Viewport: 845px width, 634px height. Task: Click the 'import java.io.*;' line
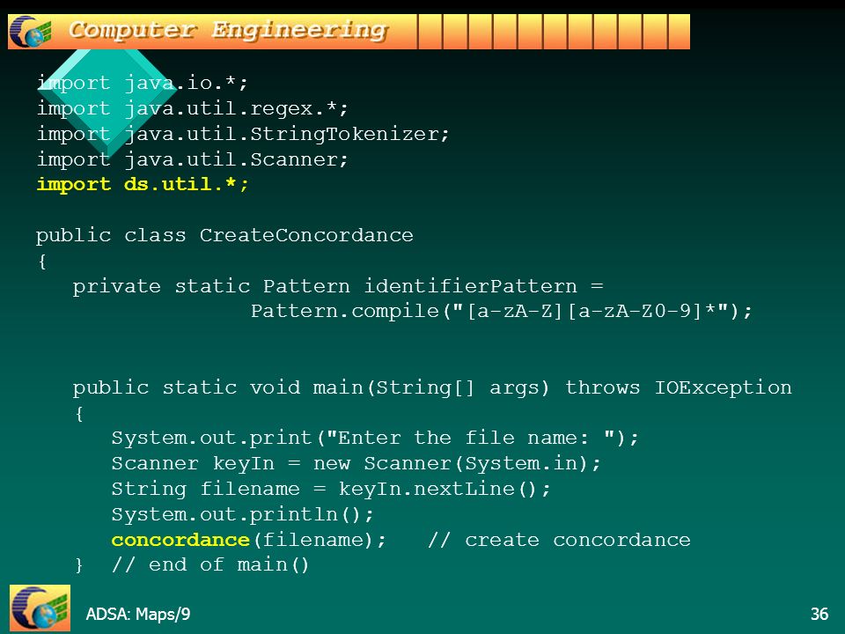(x=143, y=83)
